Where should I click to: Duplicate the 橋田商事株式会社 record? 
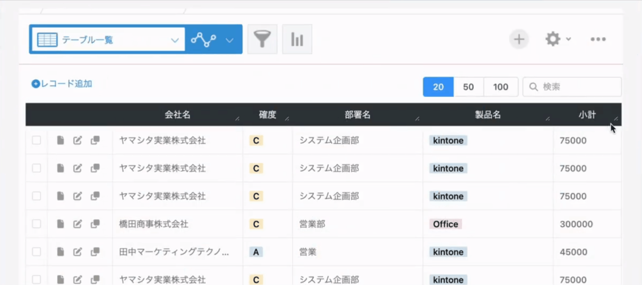[x=95, y=224]
